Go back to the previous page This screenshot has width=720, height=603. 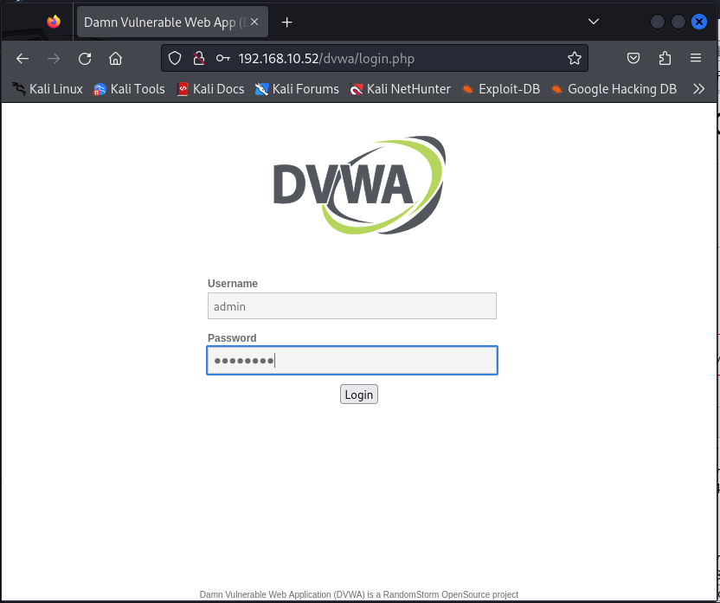pos(22,58)
